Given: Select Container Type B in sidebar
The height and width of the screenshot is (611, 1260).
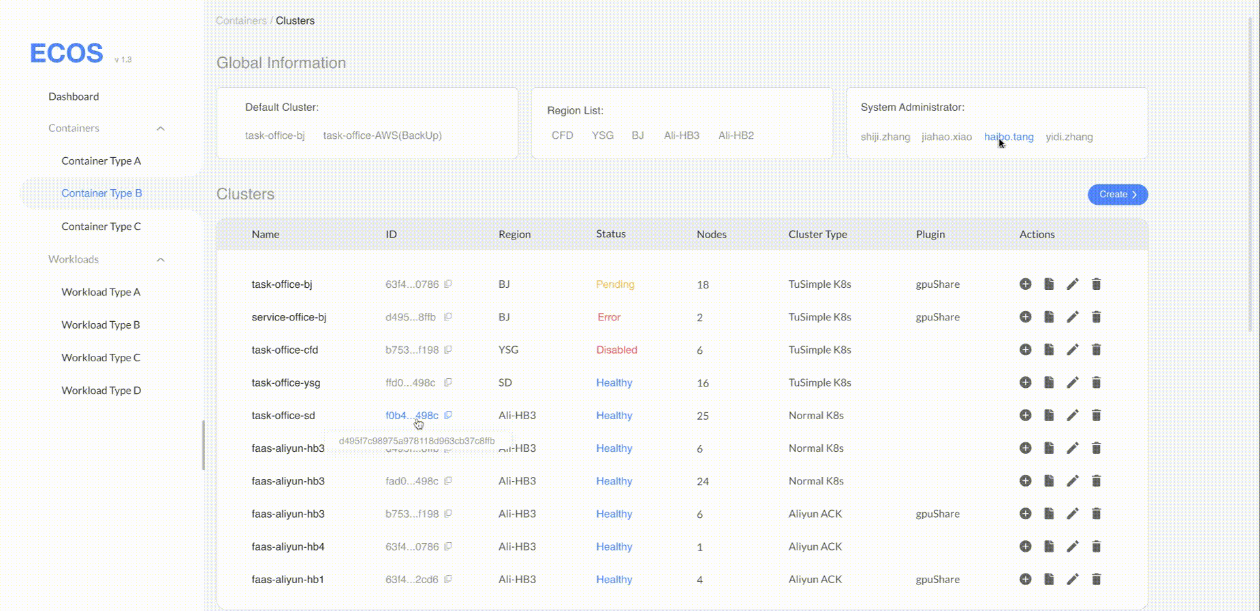Looking at the screenshot, I should click(101, 193).
